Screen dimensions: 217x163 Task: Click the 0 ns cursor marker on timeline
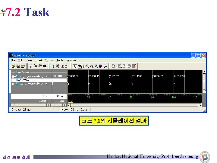click(70, 101)
